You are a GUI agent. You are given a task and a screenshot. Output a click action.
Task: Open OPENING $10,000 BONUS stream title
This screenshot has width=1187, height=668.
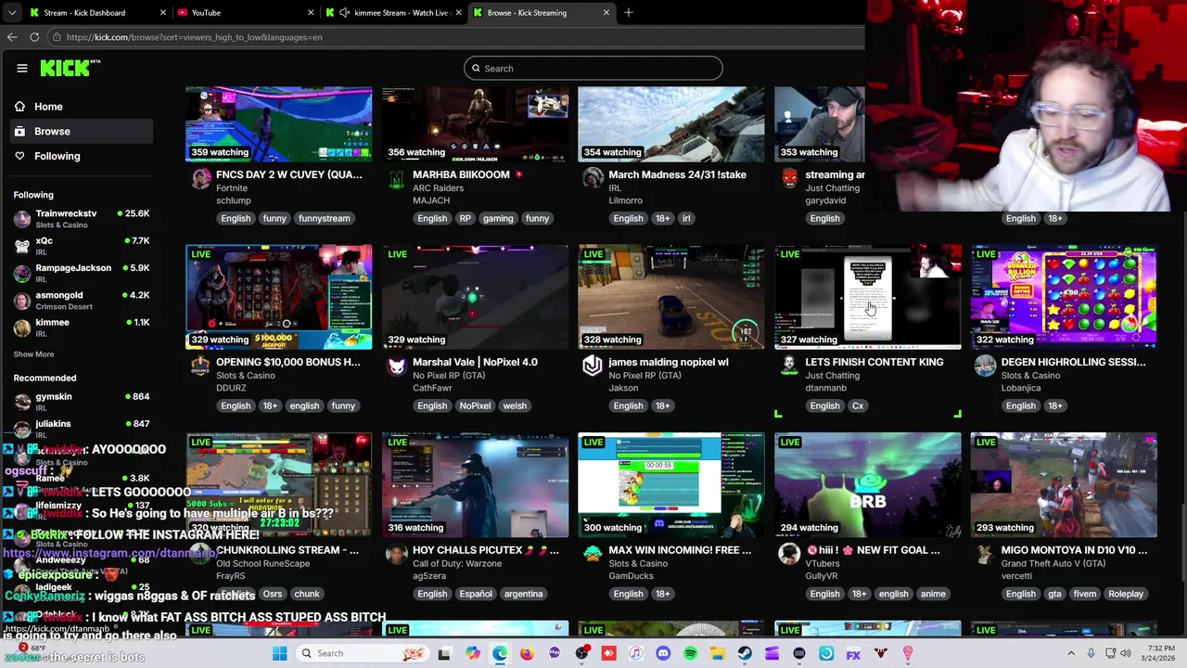287,363
